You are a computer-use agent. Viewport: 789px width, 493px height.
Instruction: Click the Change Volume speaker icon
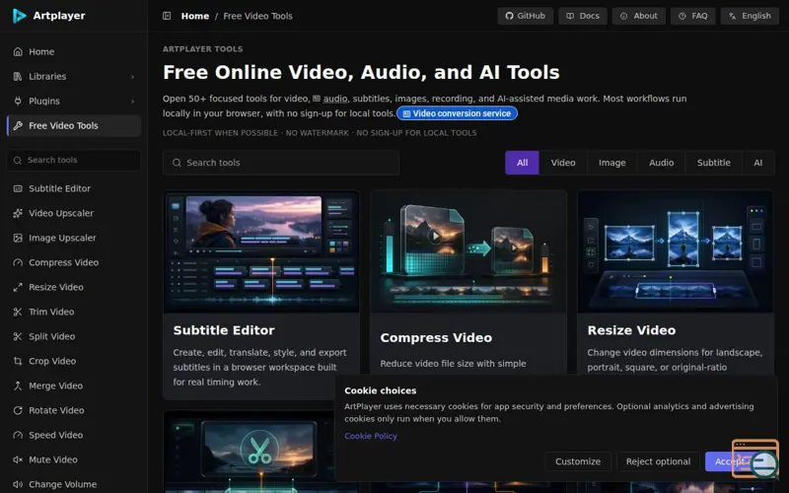click(x=18, y=484)
